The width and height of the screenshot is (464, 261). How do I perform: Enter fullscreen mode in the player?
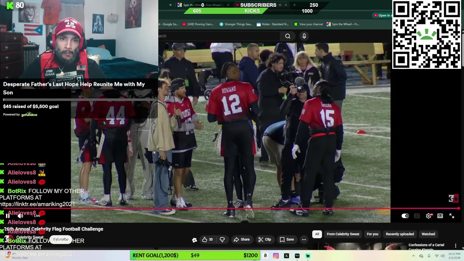tap(452, 216)
